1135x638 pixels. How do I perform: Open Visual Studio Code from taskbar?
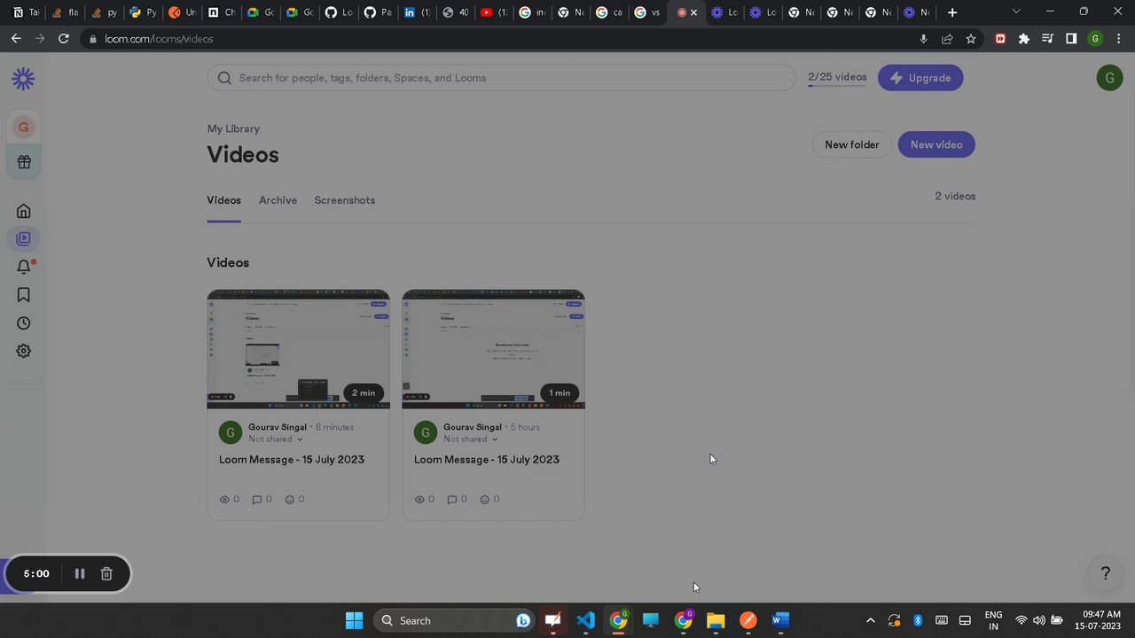coord(586,620)
